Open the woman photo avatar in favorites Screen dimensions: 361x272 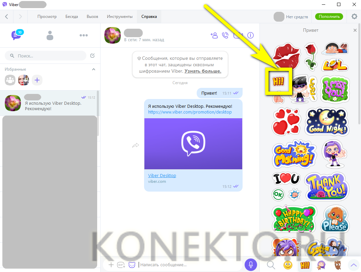24,80
